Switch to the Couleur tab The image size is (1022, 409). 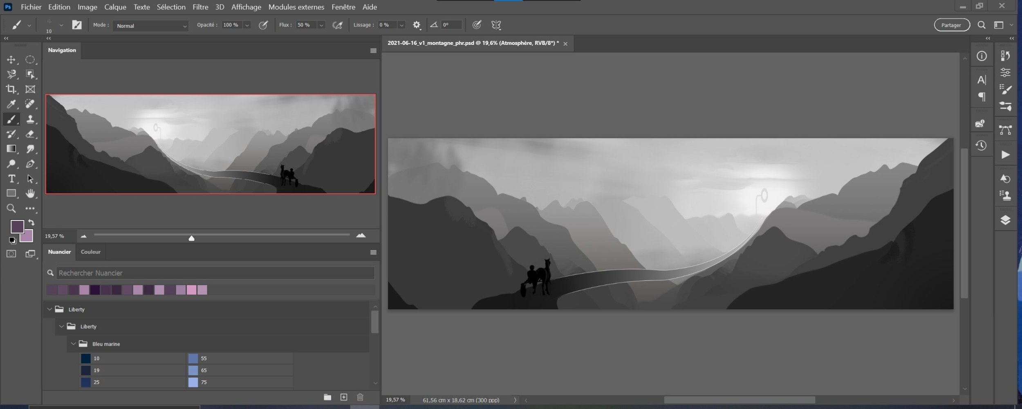[90, 252]
